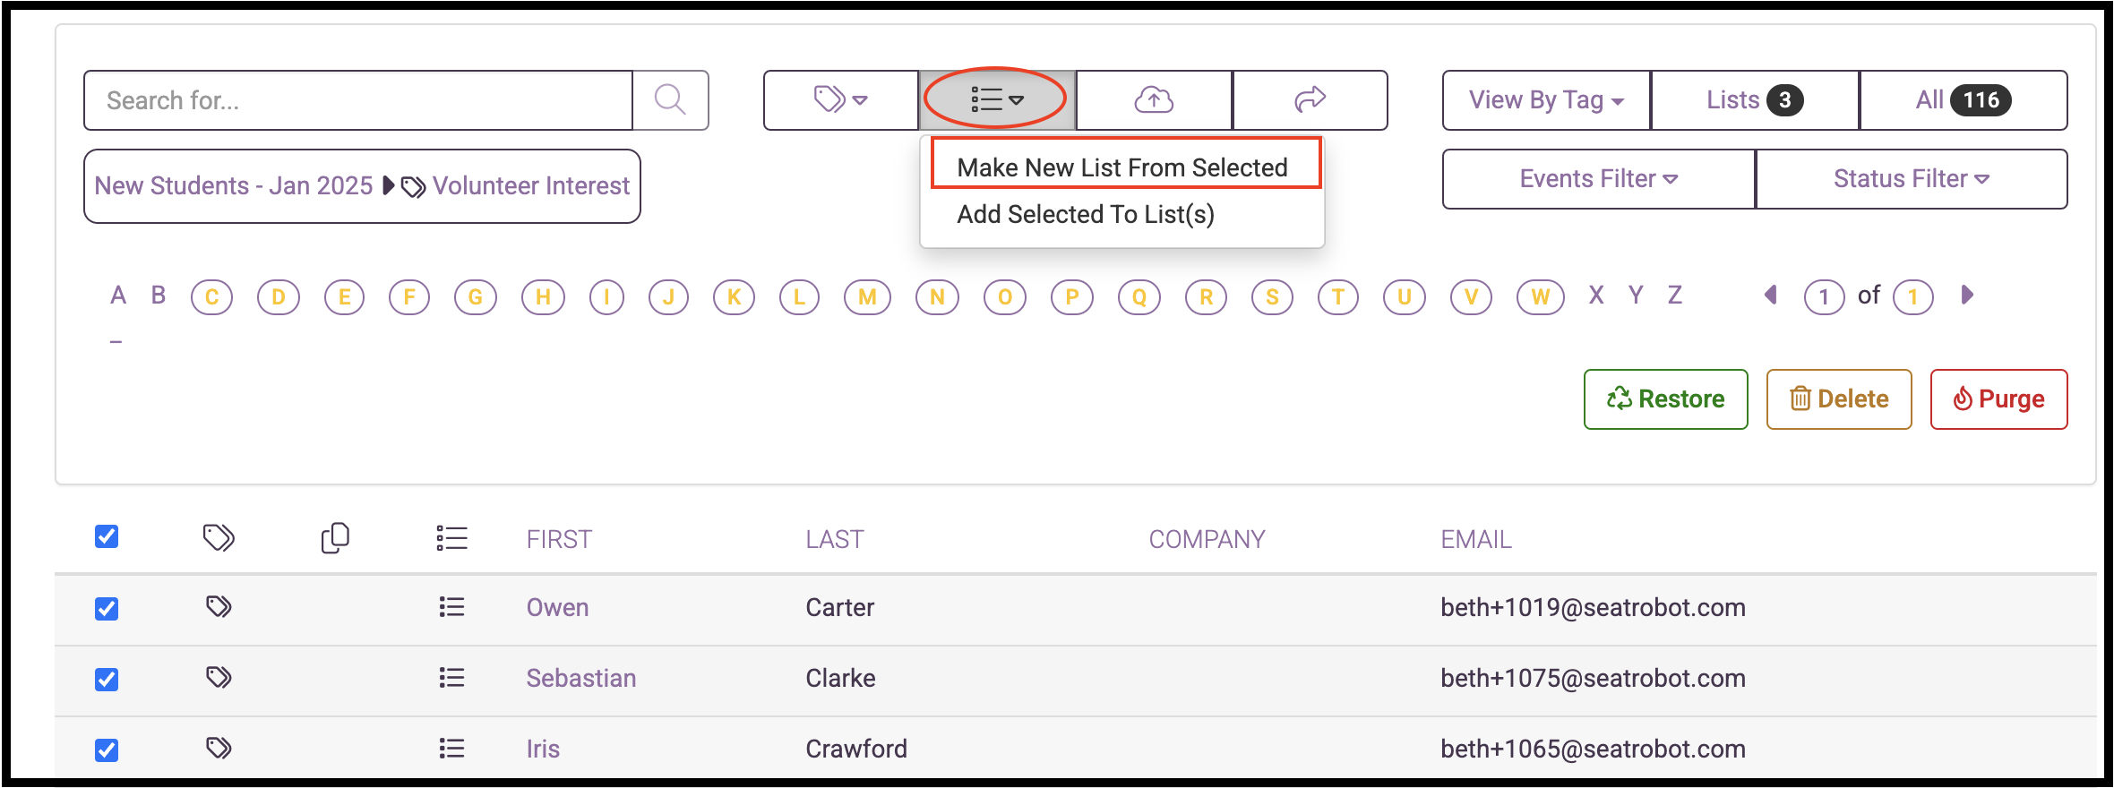Go to next page arrow

click(1967, 295)
